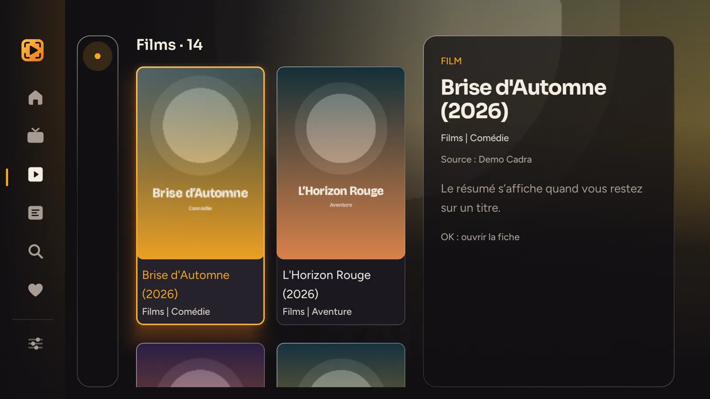Click 'OK : ouvrir la fiche' hint
Image resolution: width=710 pixels, height=399 pixels.
point(480,237)
